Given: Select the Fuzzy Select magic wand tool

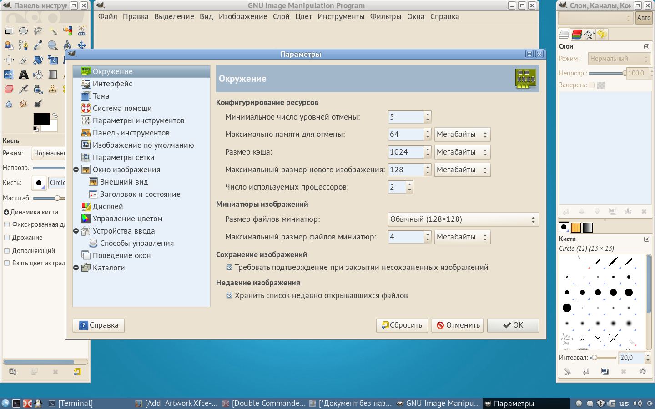Looking at the screenshot, I should tap(53, 31).
